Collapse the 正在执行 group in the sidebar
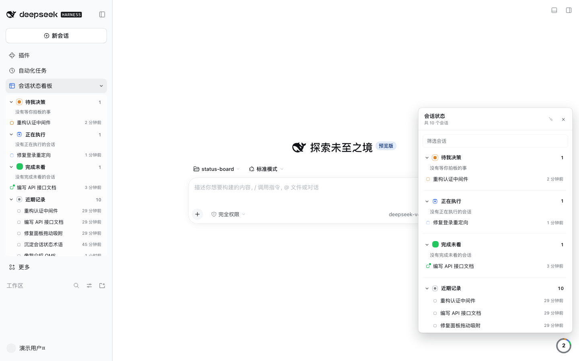Viewport: 579px width, 361px height. pos(11,134)
